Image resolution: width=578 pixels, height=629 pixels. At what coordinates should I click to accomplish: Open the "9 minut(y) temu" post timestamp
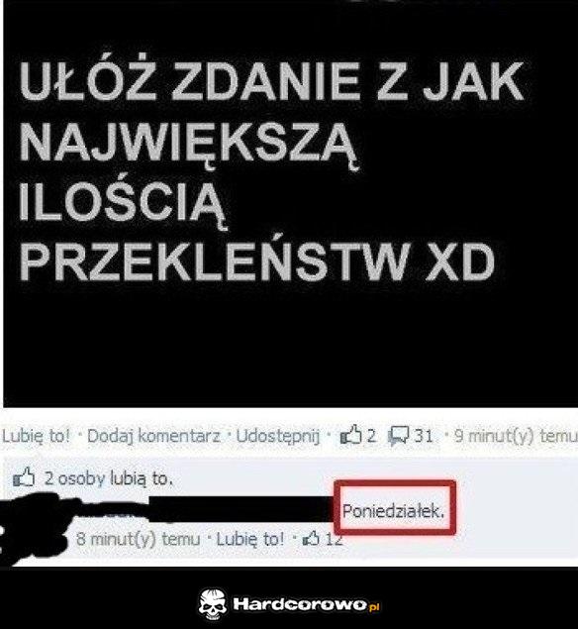coord(516,436)
